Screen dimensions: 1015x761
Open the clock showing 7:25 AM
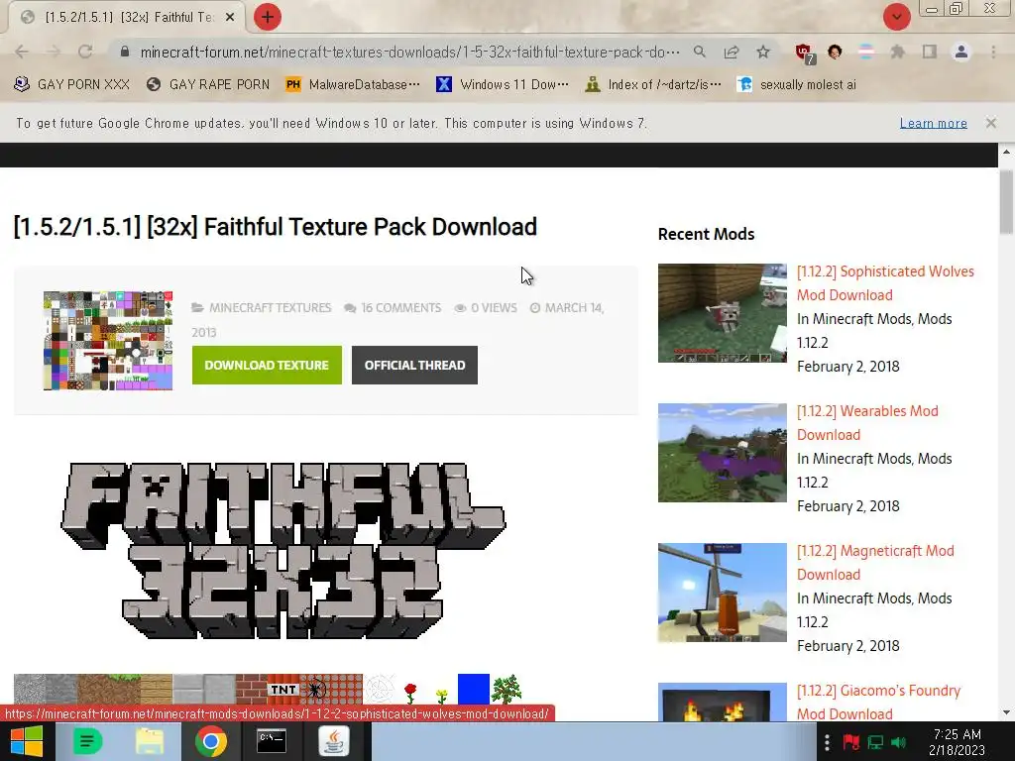click(x=957, y=742)
